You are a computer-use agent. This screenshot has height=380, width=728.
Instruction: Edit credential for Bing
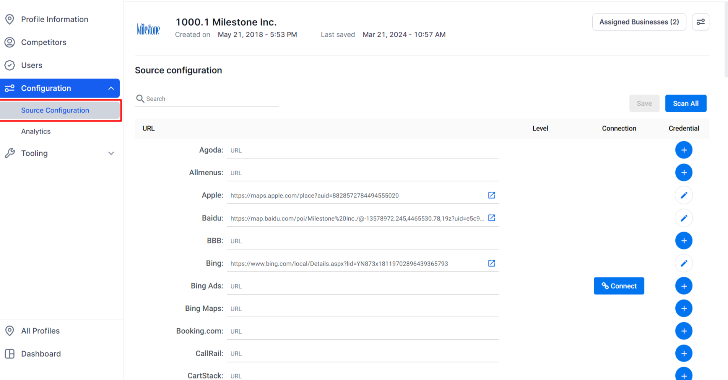[x=684, y=263]
